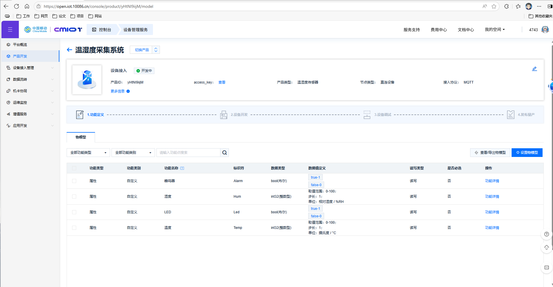Check the checkbox for 湿度 row
This screenshot has width=553, height=287.
[x=74, y=197]
